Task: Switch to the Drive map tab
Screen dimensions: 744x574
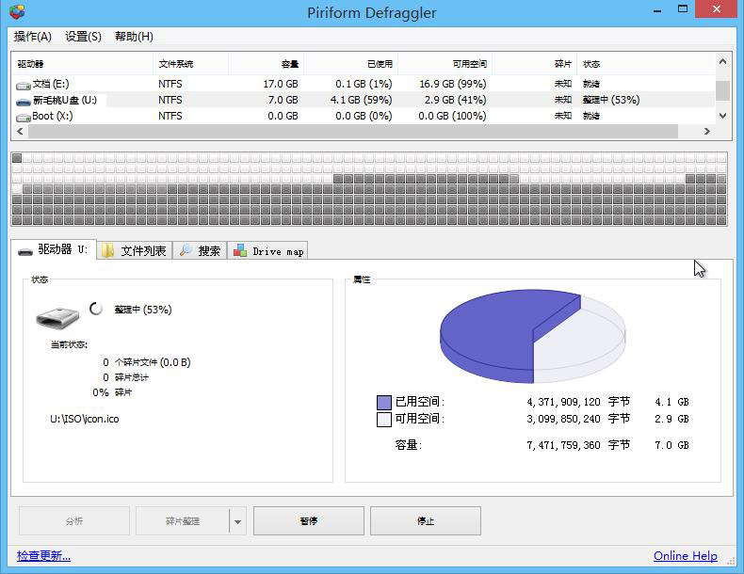Action: (x=268, y=250)
